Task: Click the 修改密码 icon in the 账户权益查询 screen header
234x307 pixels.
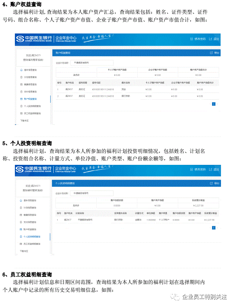Action: (192, 39)
